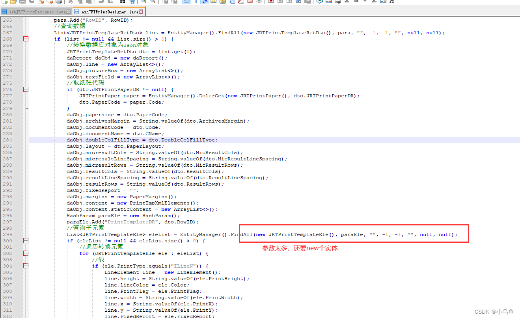
Task: Click the daObj.papersize = dto.PaperCode line
Action: pos(117,115)
